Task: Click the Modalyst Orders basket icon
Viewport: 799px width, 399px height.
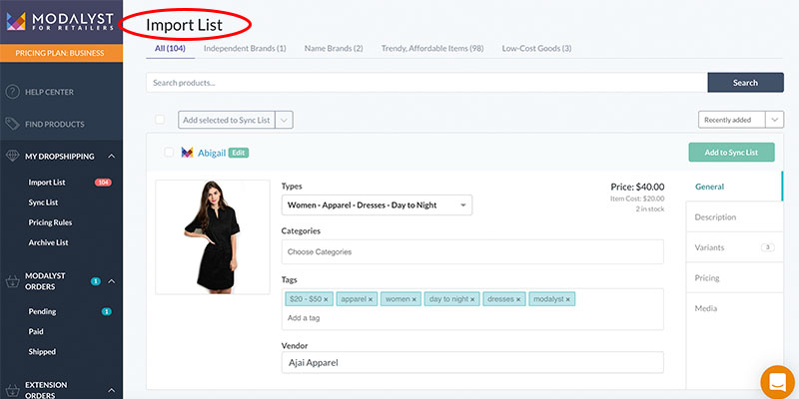Action: (x=12, y=281)
